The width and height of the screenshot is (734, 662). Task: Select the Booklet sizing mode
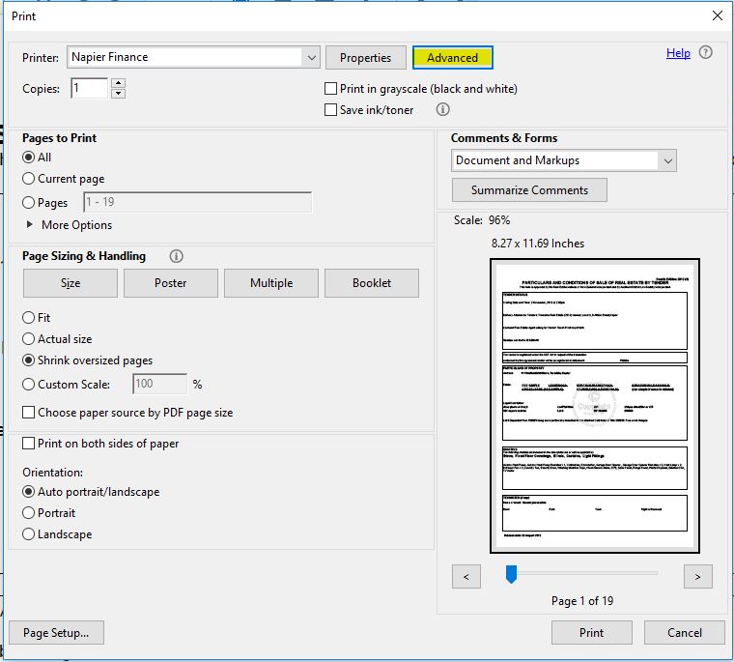tap(372, 283)
